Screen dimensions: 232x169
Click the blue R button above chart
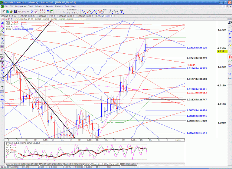pyautogui.click(x=12, y=19)
